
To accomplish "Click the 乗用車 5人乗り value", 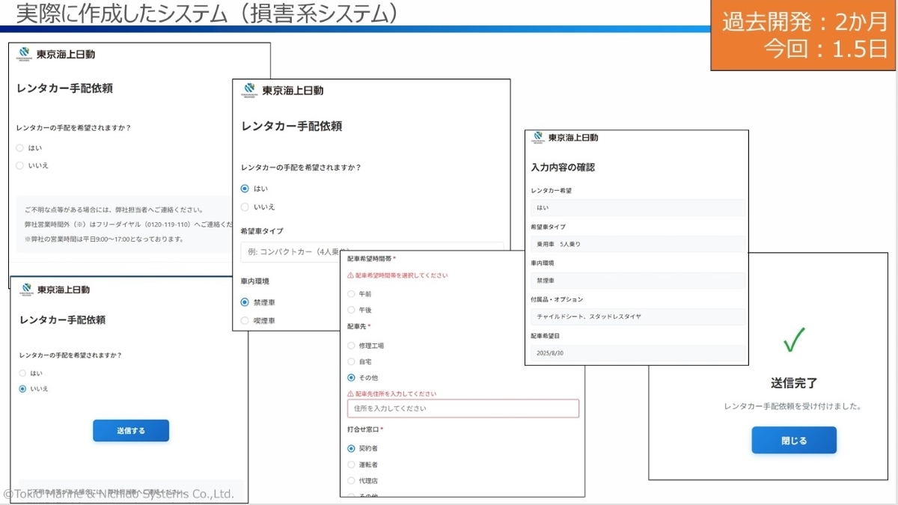I will pyautogui.click(x=638, y=244).
